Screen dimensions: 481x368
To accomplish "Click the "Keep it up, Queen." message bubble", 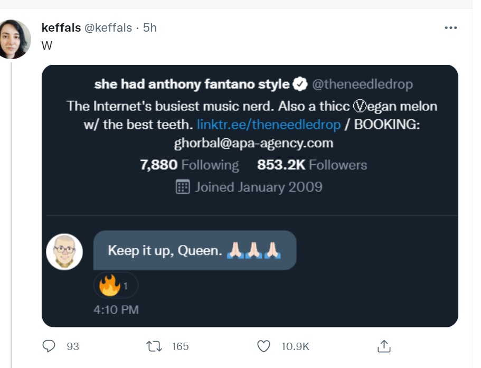I will point(194,250).
